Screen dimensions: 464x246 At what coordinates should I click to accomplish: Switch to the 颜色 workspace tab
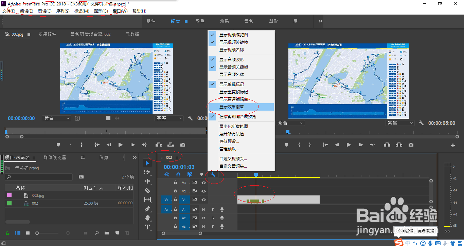(x=200, y=21)
